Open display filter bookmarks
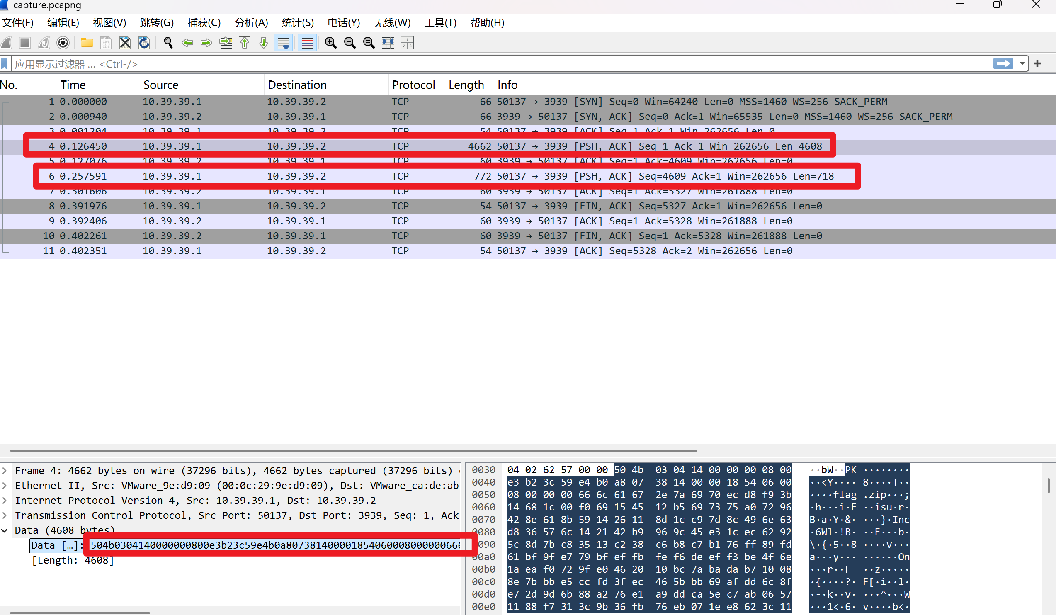 tap(5, 64)
